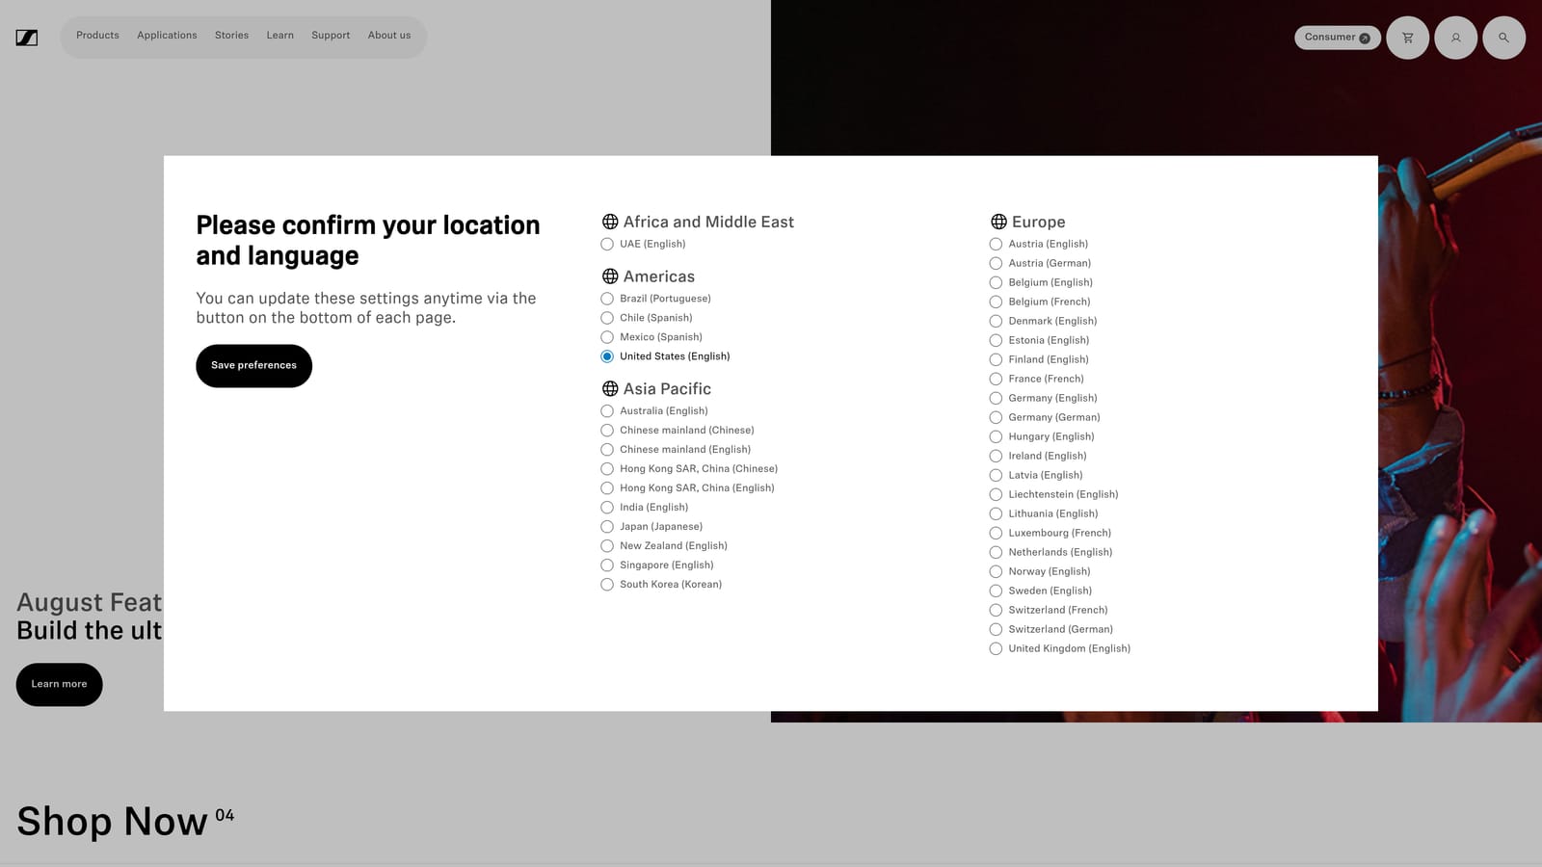Viewport: 1542px width, 867px height.
Task: Click the Sennheiser logo icon
Action: coord(27,38)
